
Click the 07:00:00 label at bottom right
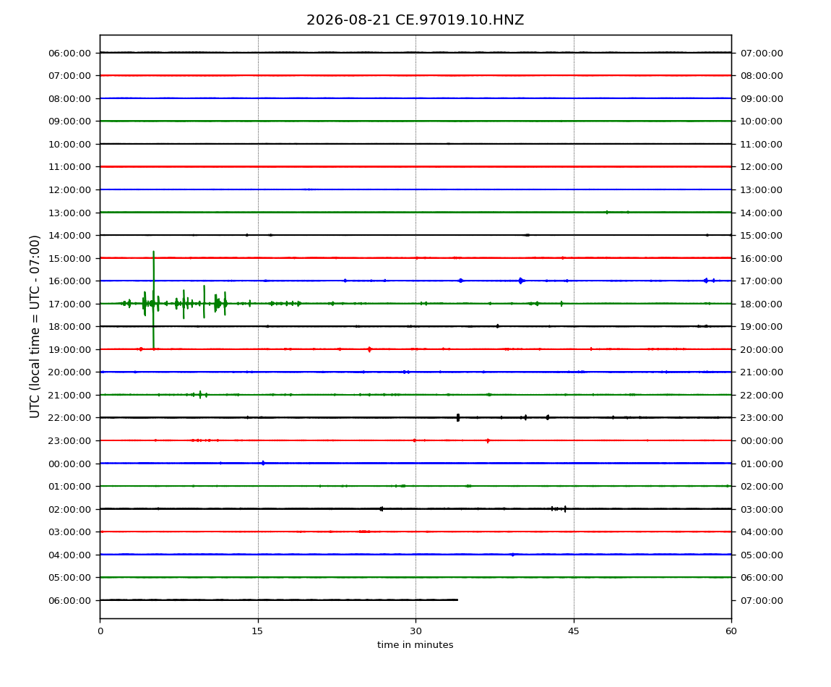pyautogui.click(x=761, y=600)
